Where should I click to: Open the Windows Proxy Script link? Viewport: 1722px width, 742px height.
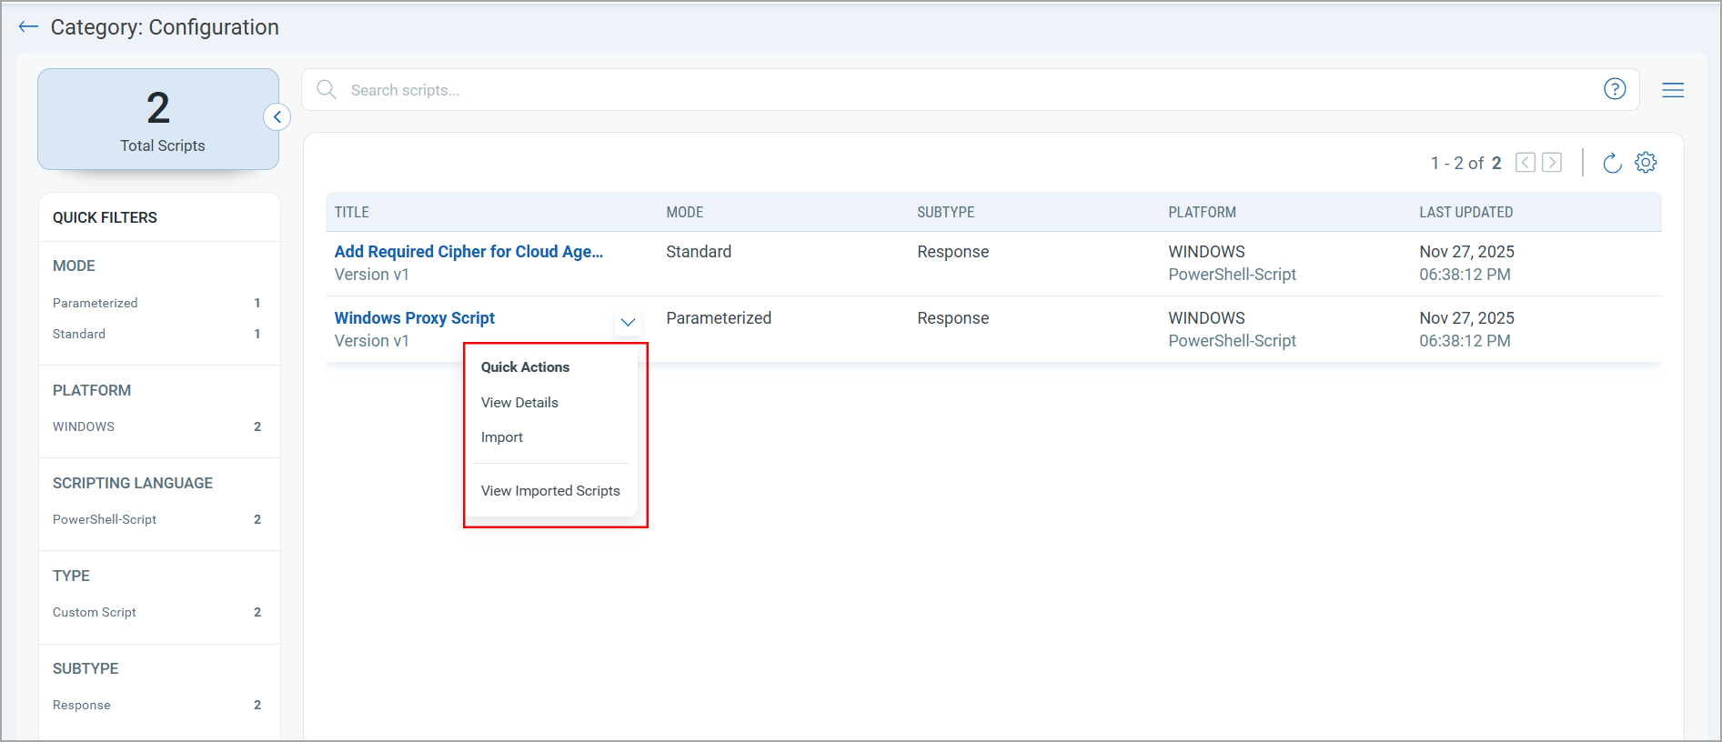click(415, 318)
